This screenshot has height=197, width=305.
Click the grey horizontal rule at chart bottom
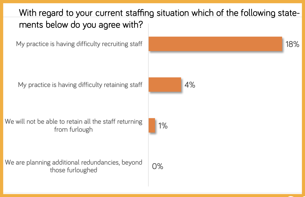tap(152, 193)
